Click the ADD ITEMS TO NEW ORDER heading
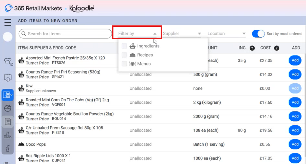The height and width of the screenshot is (164, 306). [x=48, y=21]
